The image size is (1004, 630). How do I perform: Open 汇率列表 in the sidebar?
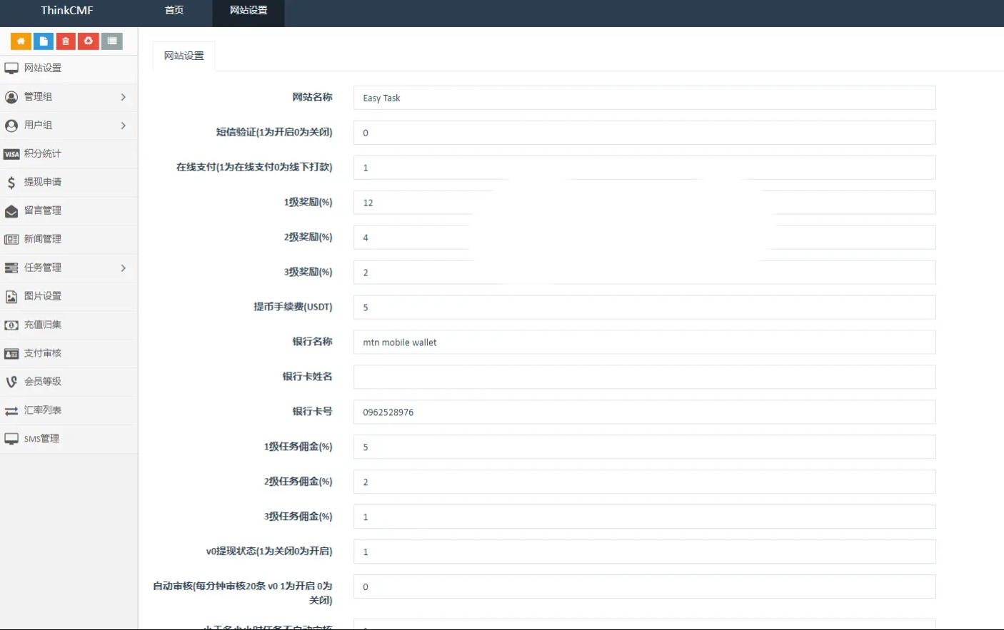point(69,411)
